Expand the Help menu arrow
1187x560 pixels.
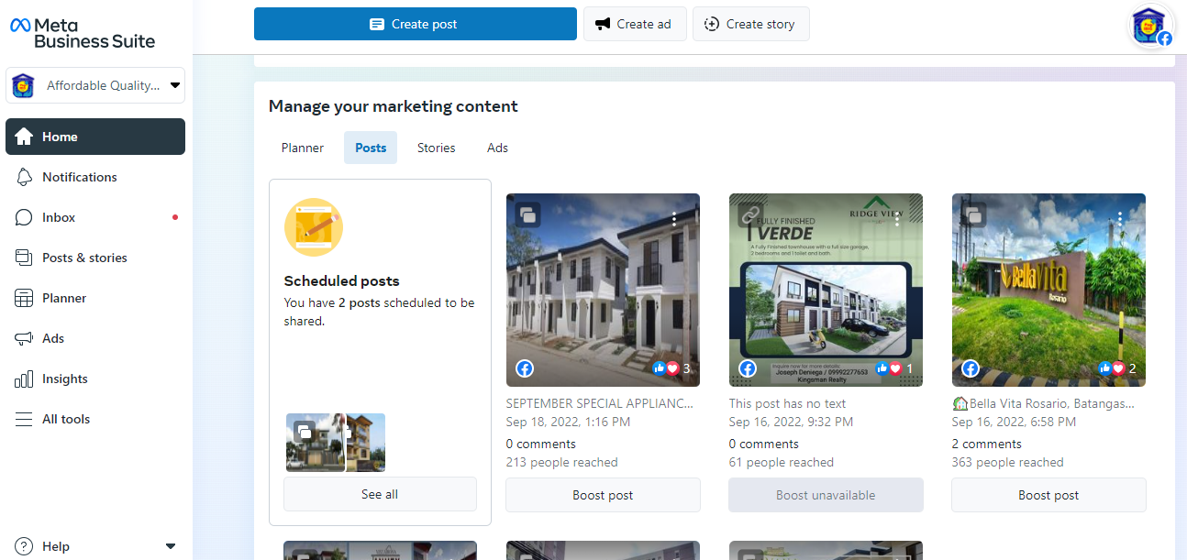(170, 546)
